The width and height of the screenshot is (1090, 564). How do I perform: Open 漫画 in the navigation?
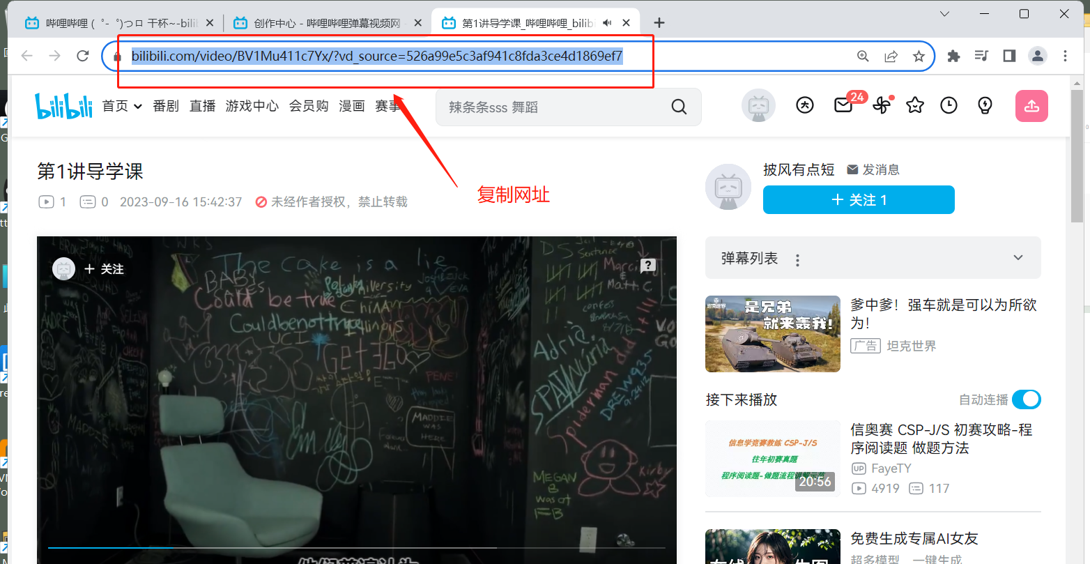coord(352,106)
